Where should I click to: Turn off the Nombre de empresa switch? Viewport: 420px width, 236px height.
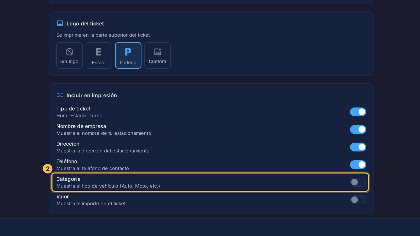click(358, 129)
